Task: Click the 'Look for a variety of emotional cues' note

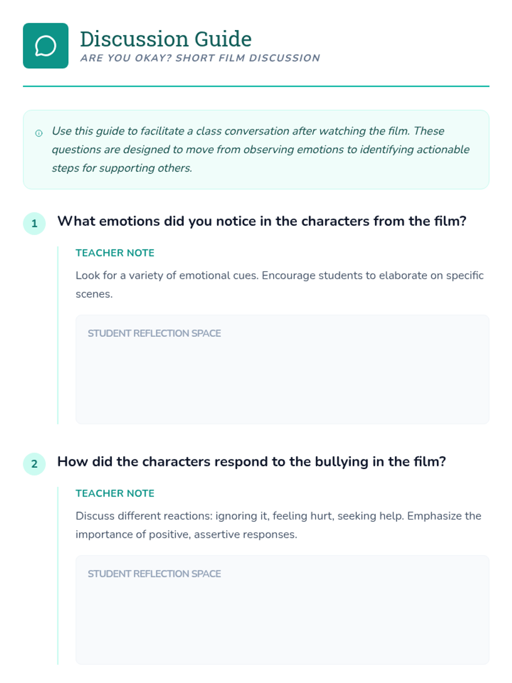Action: tap(279, 284)
